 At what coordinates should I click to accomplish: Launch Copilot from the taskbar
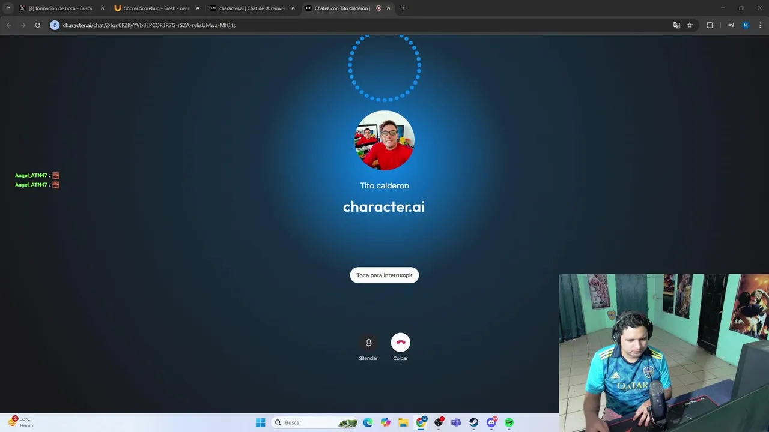386,422
